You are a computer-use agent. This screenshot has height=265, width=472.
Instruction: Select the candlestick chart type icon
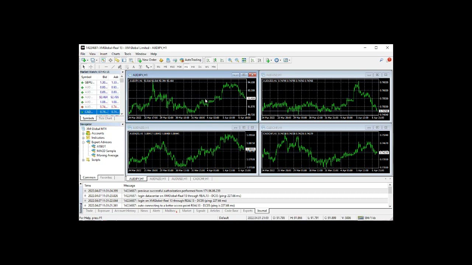point(215,60)
